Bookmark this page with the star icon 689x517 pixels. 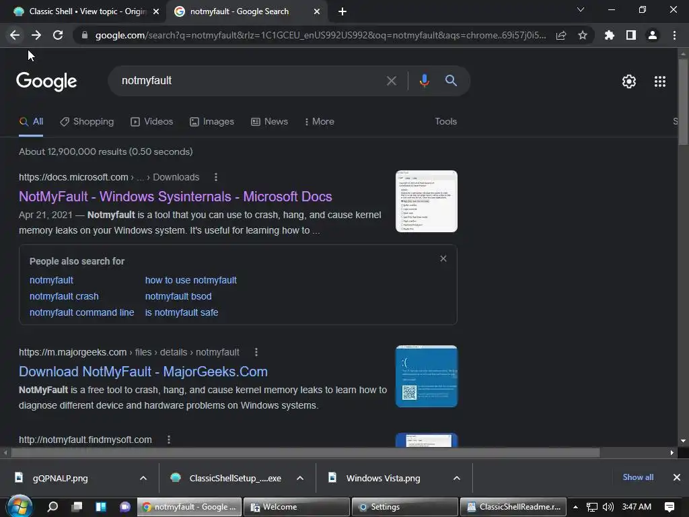tap(583, 35)
